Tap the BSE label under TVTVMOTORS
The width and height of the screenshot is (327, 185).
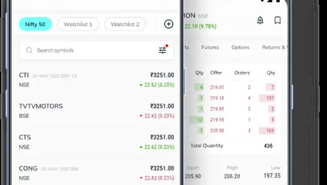point(24,116)
